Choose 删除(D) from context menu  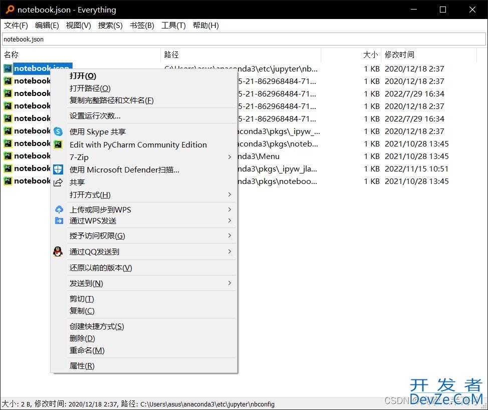82,338
